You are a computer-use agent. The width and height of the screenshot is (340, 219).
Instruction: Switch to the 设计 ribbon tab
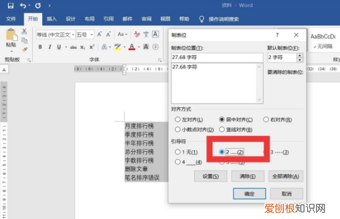(70, 19)
